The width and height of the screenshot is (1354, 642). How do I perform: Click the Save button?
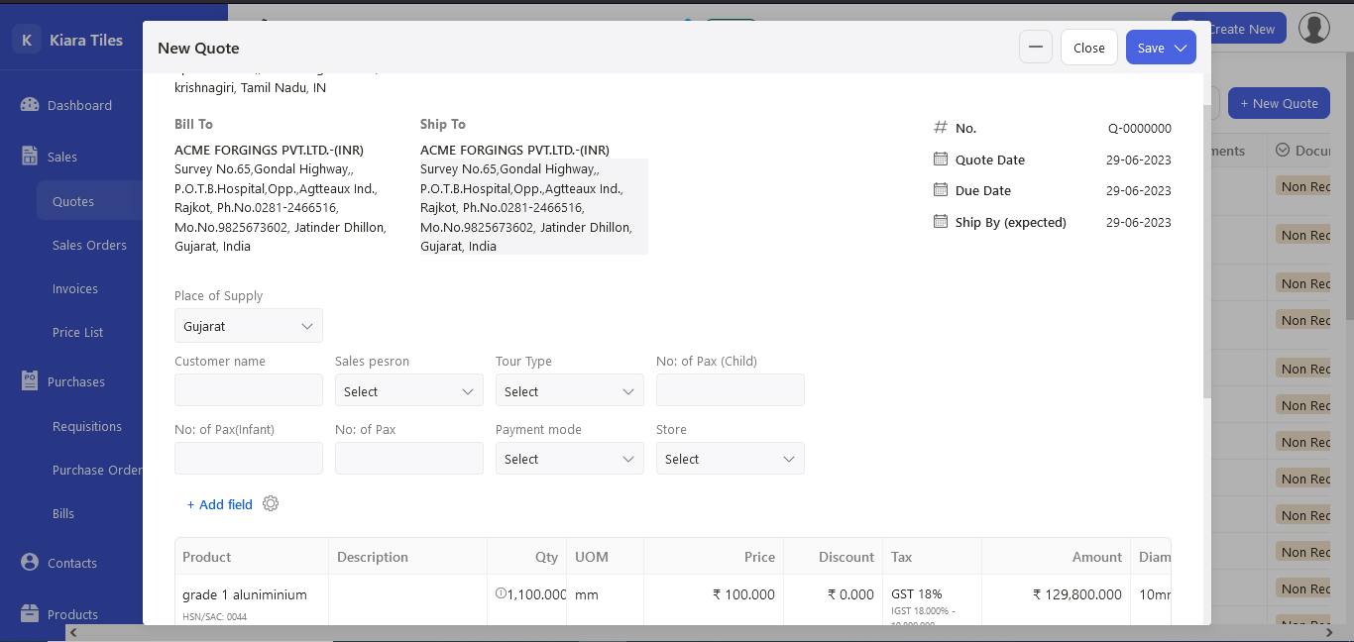coord(1151,48)
